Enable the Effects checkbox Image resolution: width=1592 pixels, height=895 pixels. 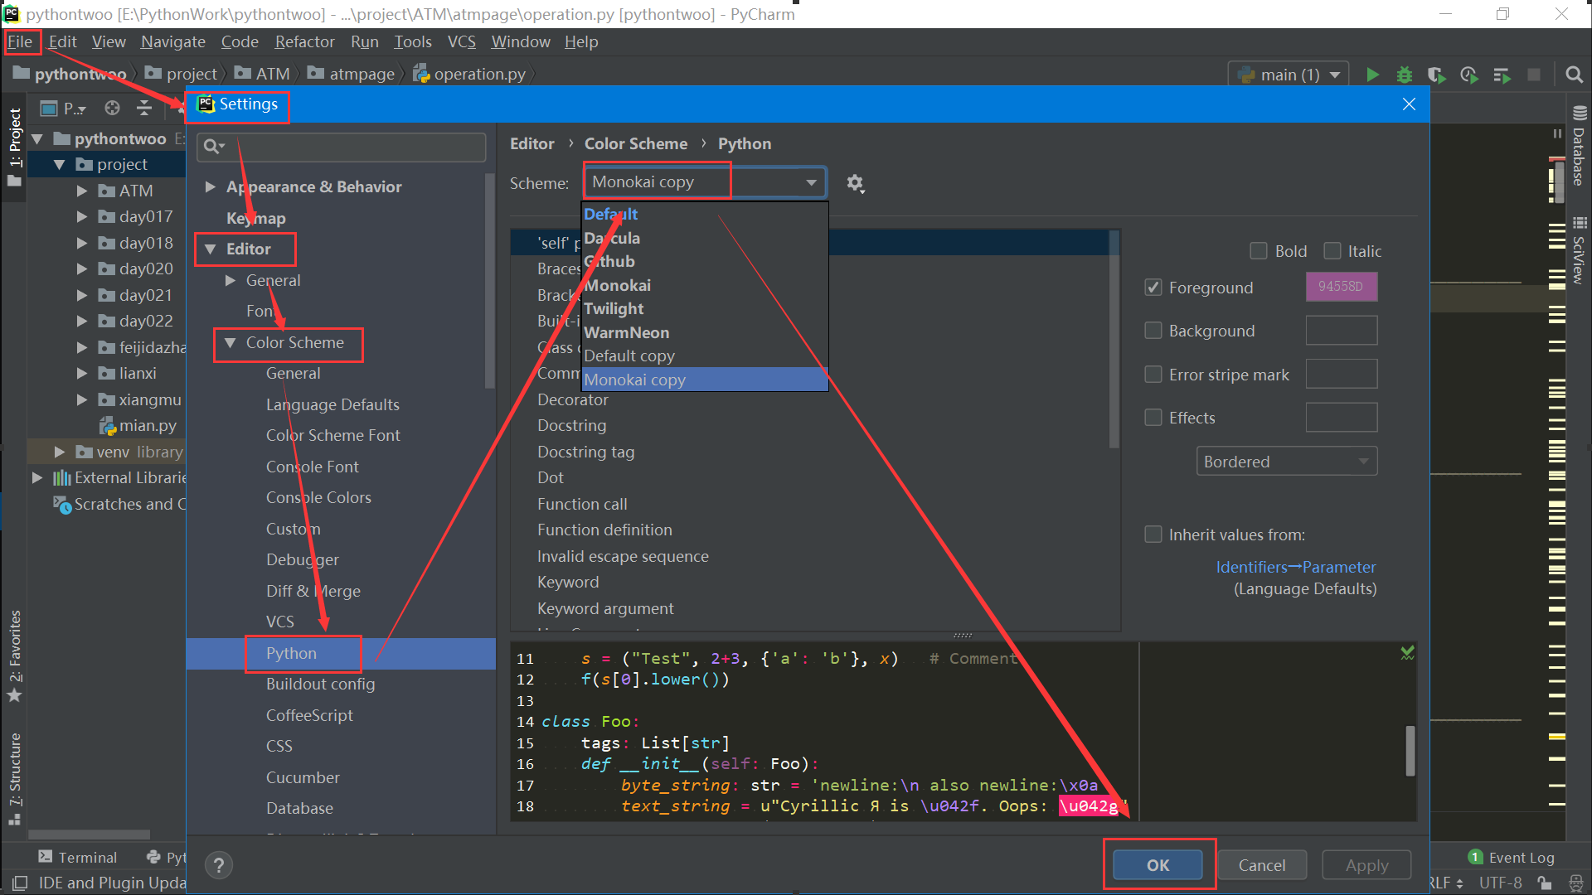tap(1153, 418)
